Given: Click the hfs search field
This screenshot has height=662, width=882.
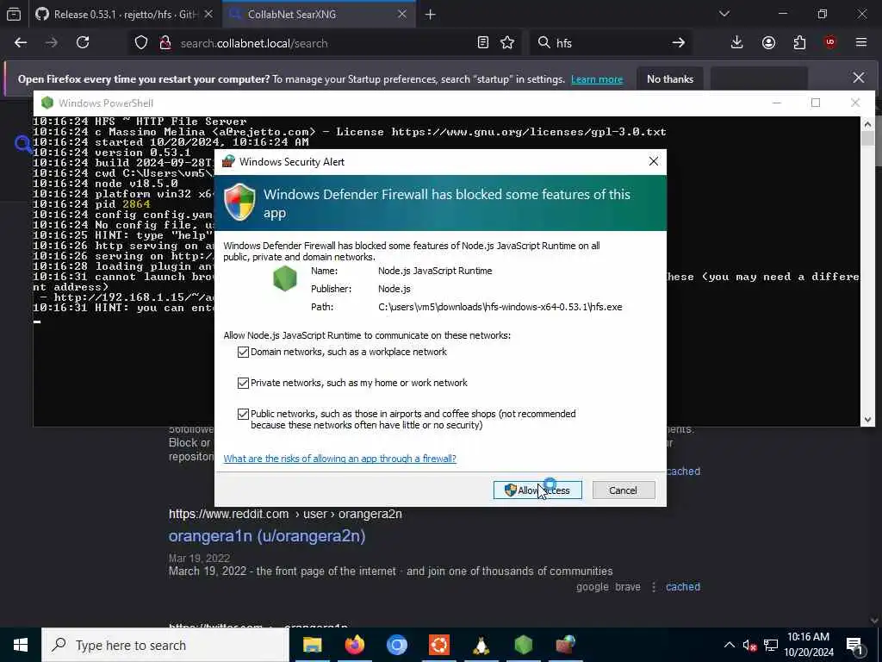Looking at the screenshot, I should pos(611,43).
